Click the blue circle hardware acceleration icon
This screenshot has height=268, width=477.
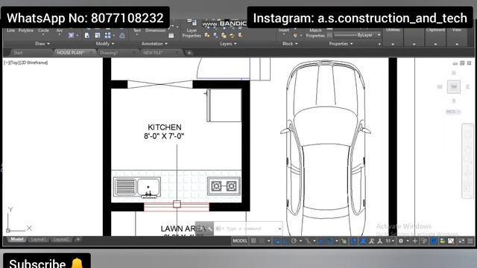(434, 241)
